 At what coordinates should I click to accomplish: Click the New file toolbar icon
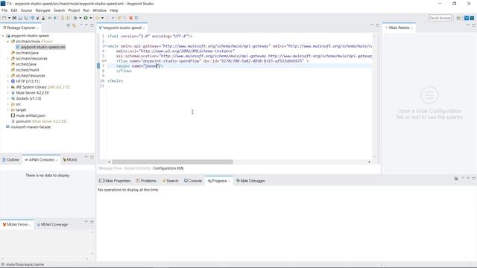tap(4, 18)
